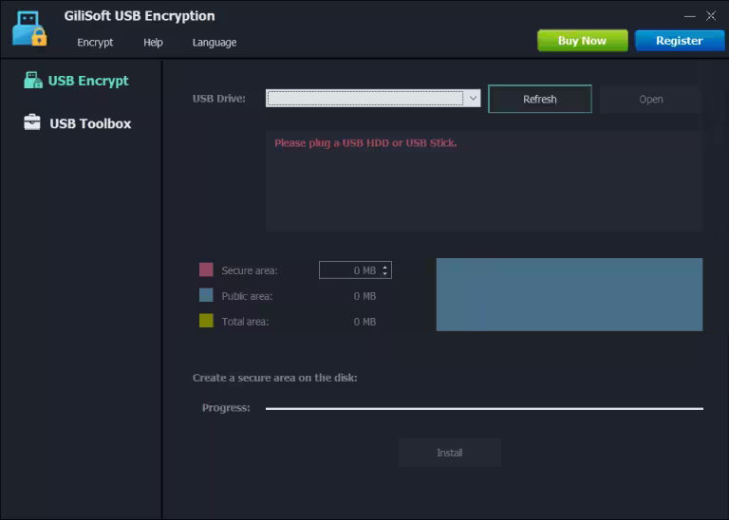Open the Encrypt menu

point(95,43)
